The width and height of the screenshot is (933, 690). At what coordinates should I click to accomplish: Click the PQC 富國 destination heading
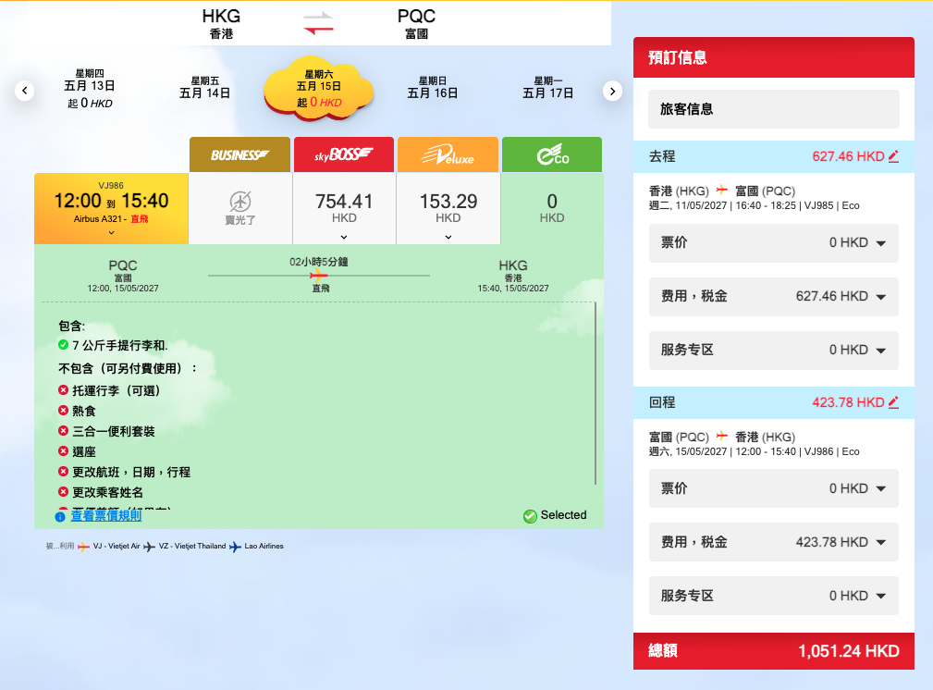coord(416,24)
